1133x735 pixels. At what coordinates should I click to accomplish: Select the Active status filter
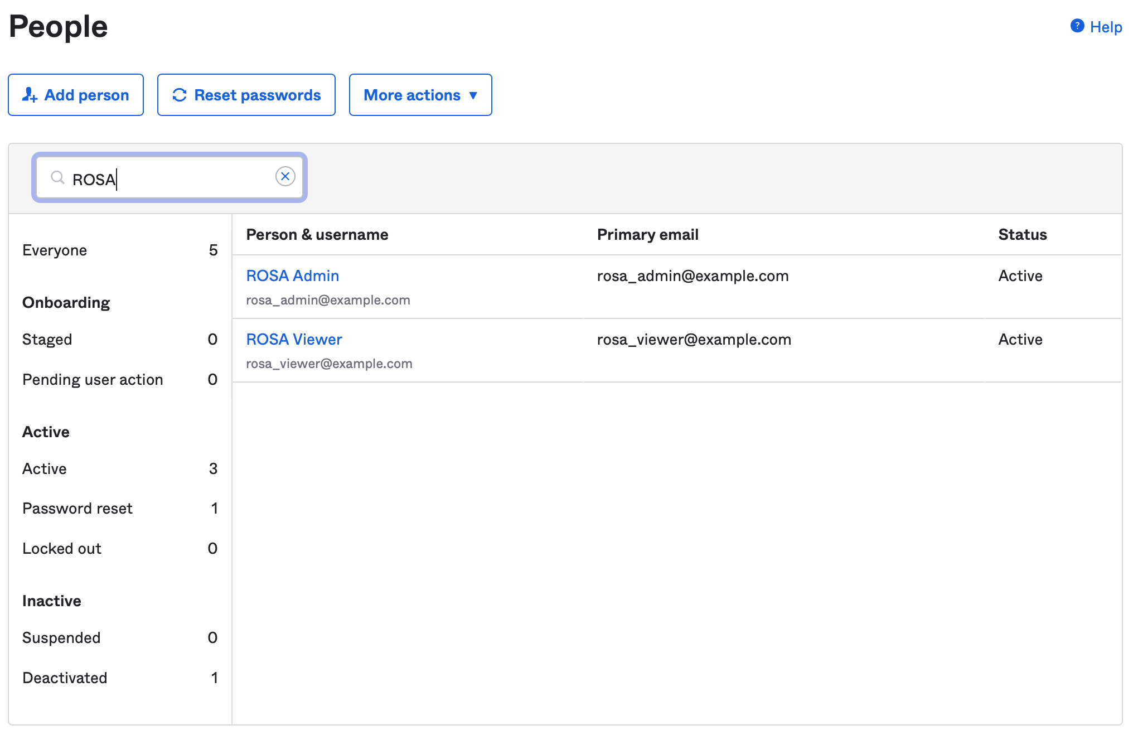44,468
